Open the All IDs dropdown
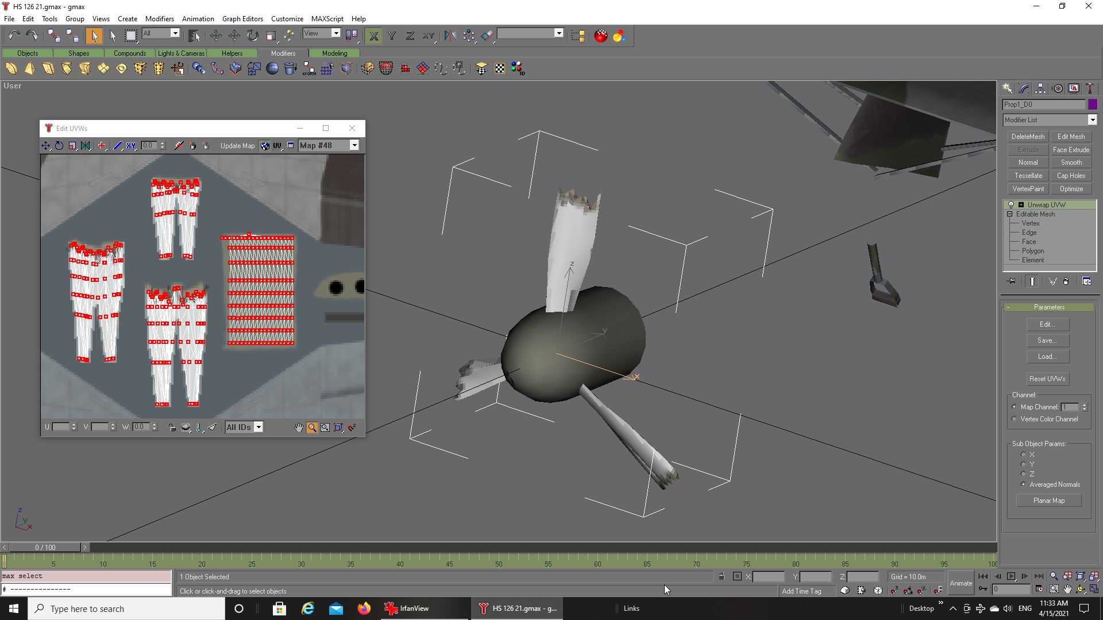 [x=259, y=427]
